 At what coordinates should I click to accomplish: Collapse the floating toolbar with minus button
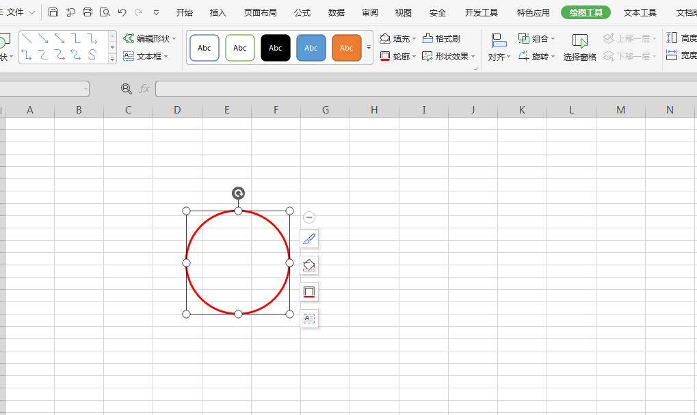tap(309, 217)
